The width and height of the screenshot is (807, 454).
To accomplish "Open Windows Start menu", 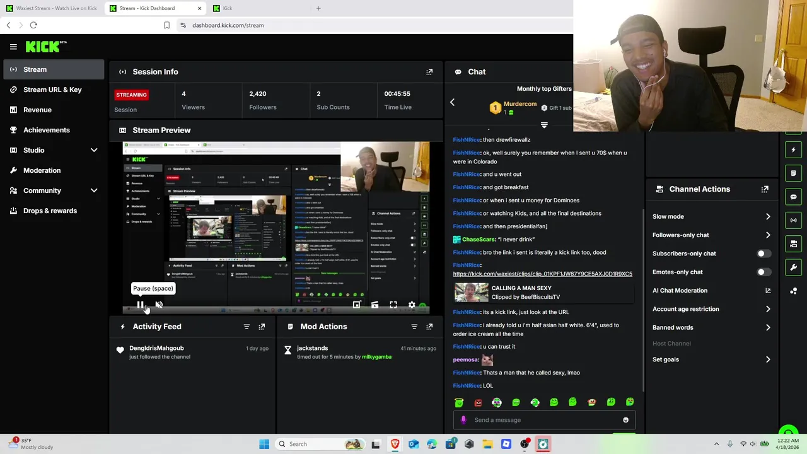I will click(x=264, y=444).
